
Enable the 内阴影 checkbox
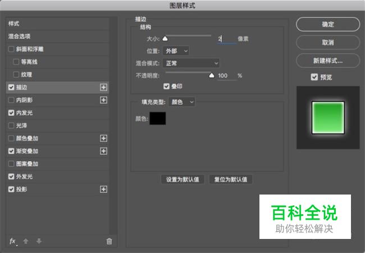coord(11,100)
